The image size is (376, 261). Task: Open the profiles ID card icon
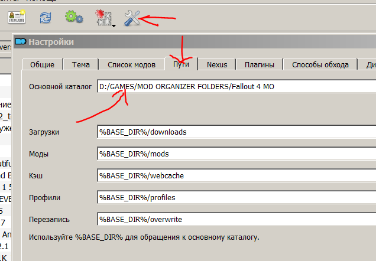16,18
